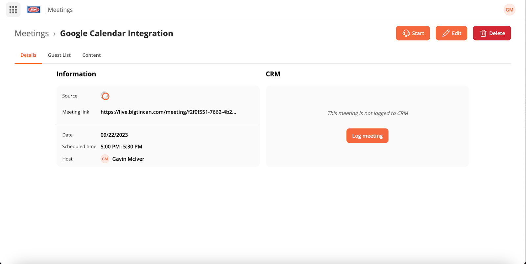The height and width of the screenshot is (264, 526).
Task: Click the ACME logo in header
Action: point(34,10)
